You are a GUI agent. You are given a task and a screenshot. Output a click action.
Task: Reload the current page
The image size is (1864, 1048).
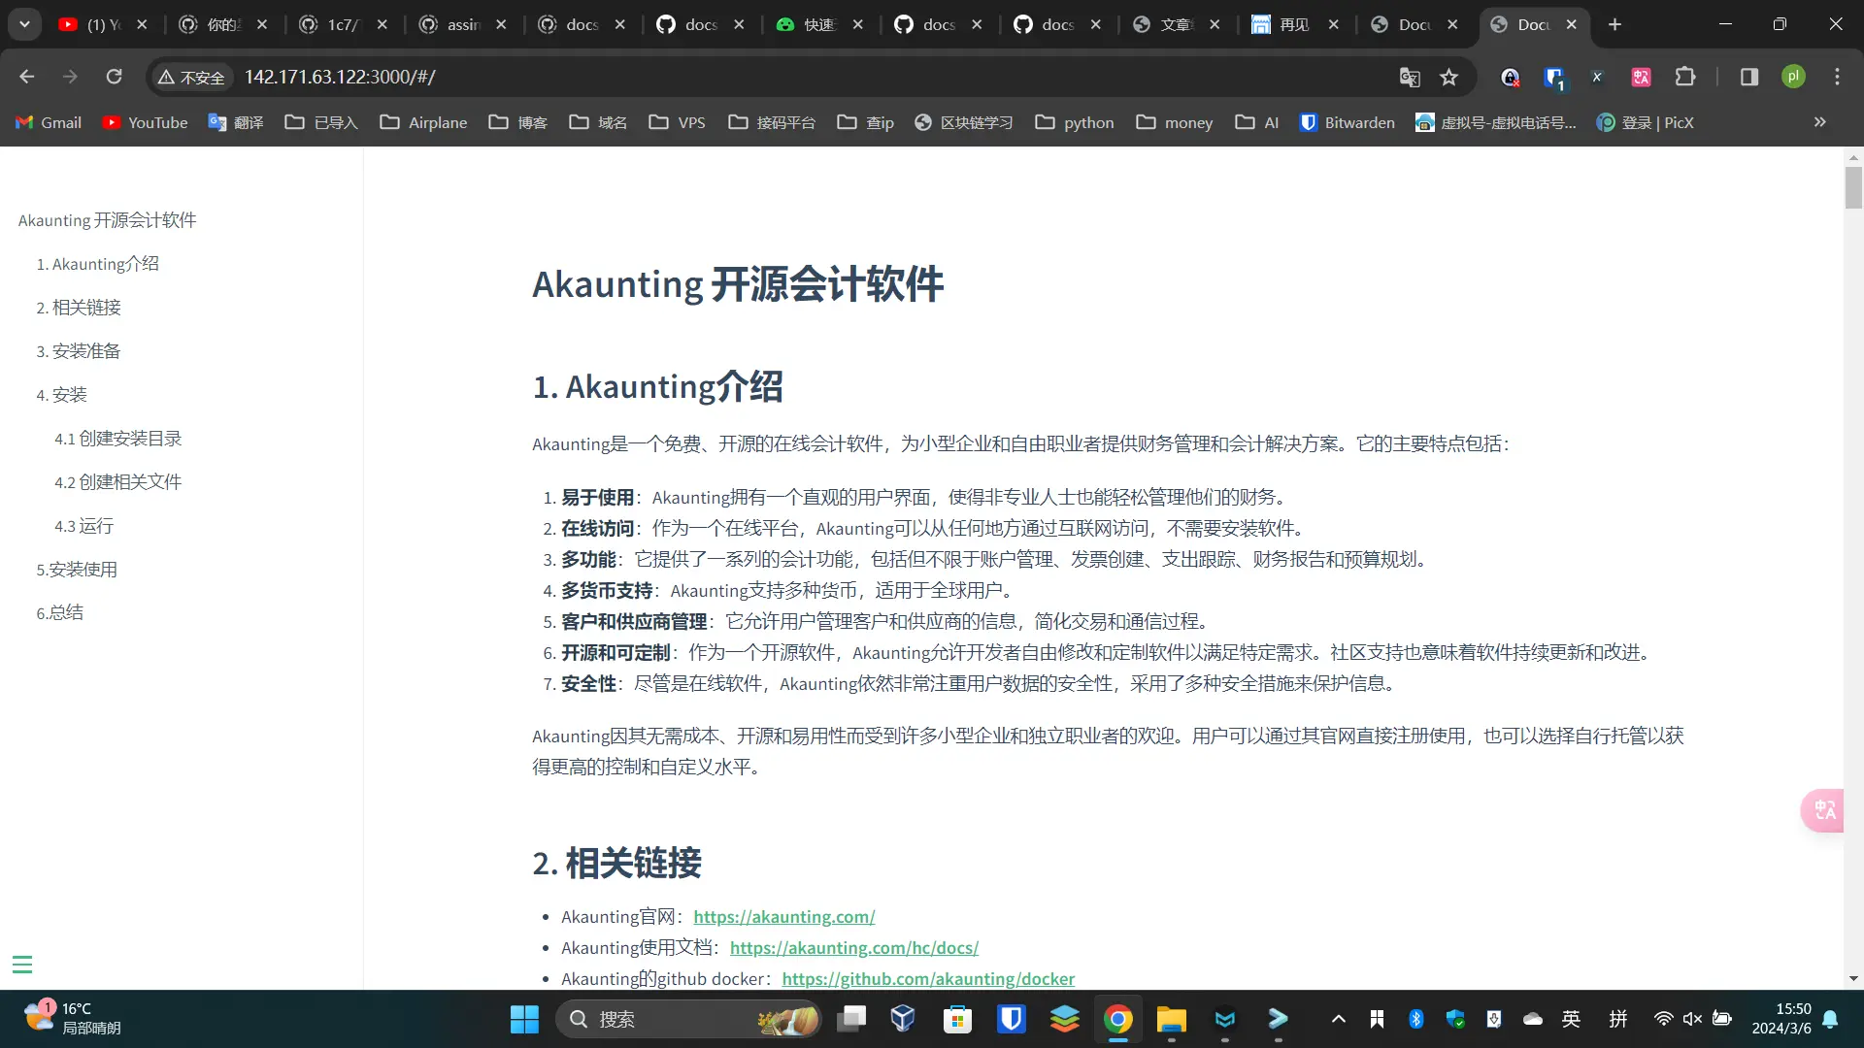click(114, 77)
